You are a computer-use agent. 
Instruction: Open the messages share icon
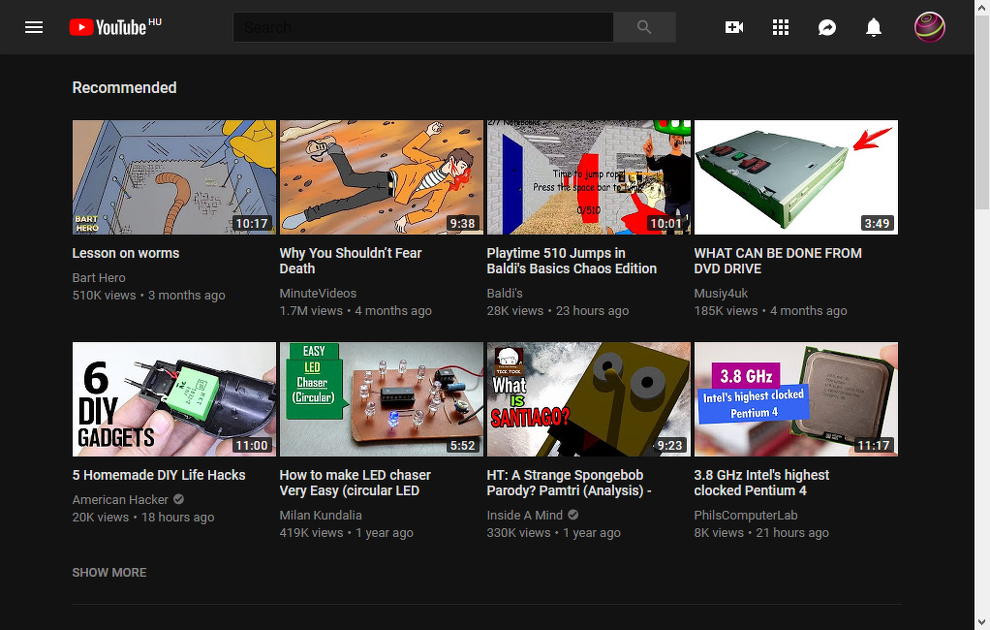[x=827, y=27]
